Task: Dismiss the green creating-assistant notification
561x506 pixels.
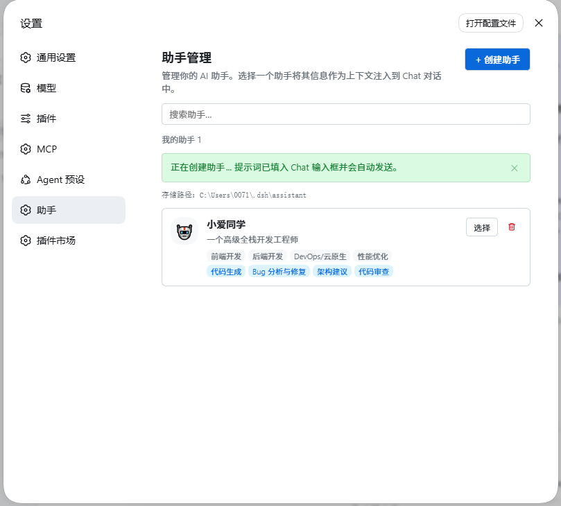Action: [514, 168]
